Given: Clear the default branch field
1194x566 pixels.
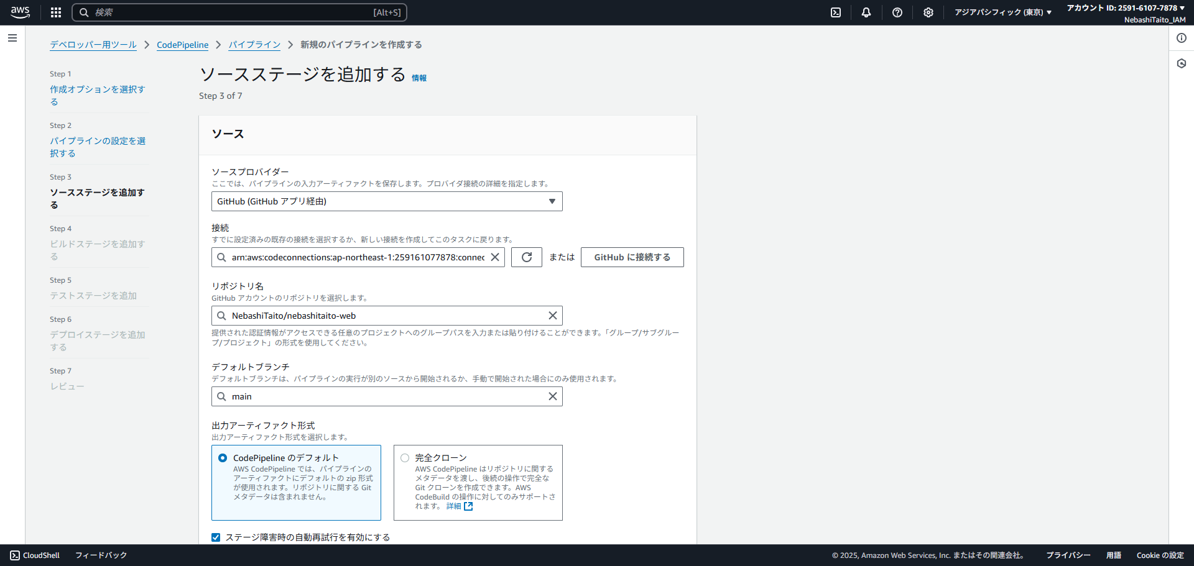Looking at the screenshot, I should (x=553, y=396).
